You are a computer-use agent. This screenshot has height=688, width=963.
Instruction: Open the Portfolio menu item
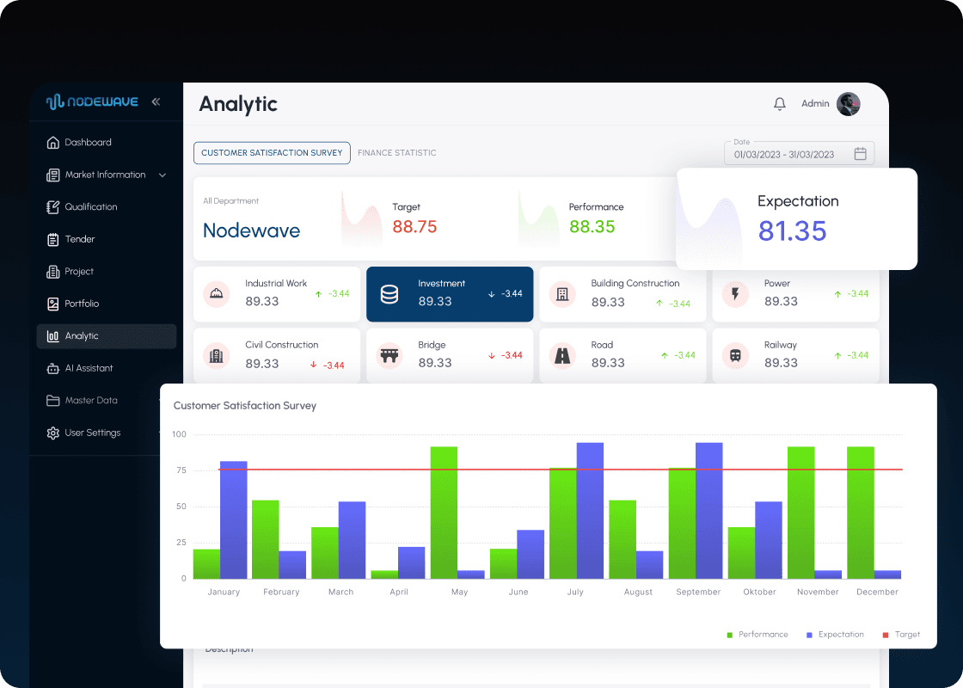click(107, 304)
